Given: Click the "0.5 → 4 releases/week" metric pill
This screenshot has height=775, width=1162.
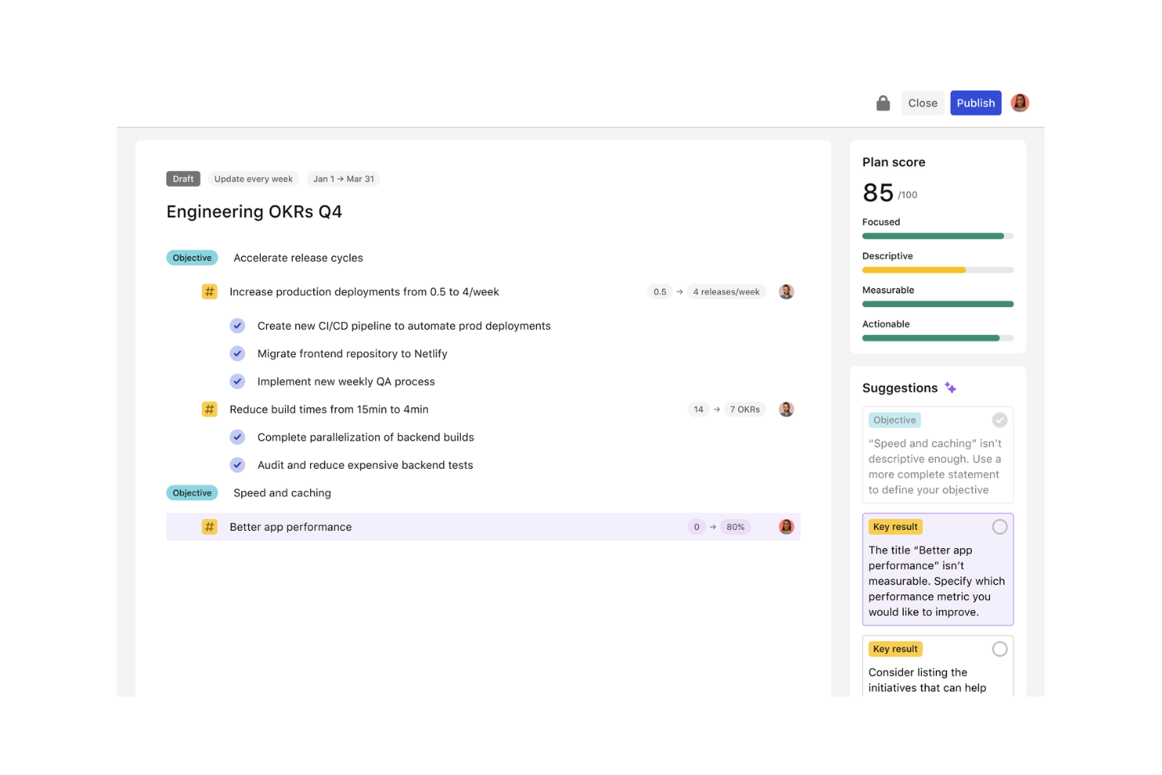Looking at the screenshot, I should click(x=707, y=291).
